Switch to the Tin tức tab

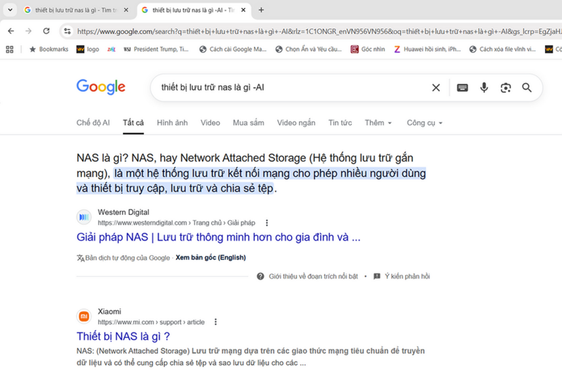(340, 123)
